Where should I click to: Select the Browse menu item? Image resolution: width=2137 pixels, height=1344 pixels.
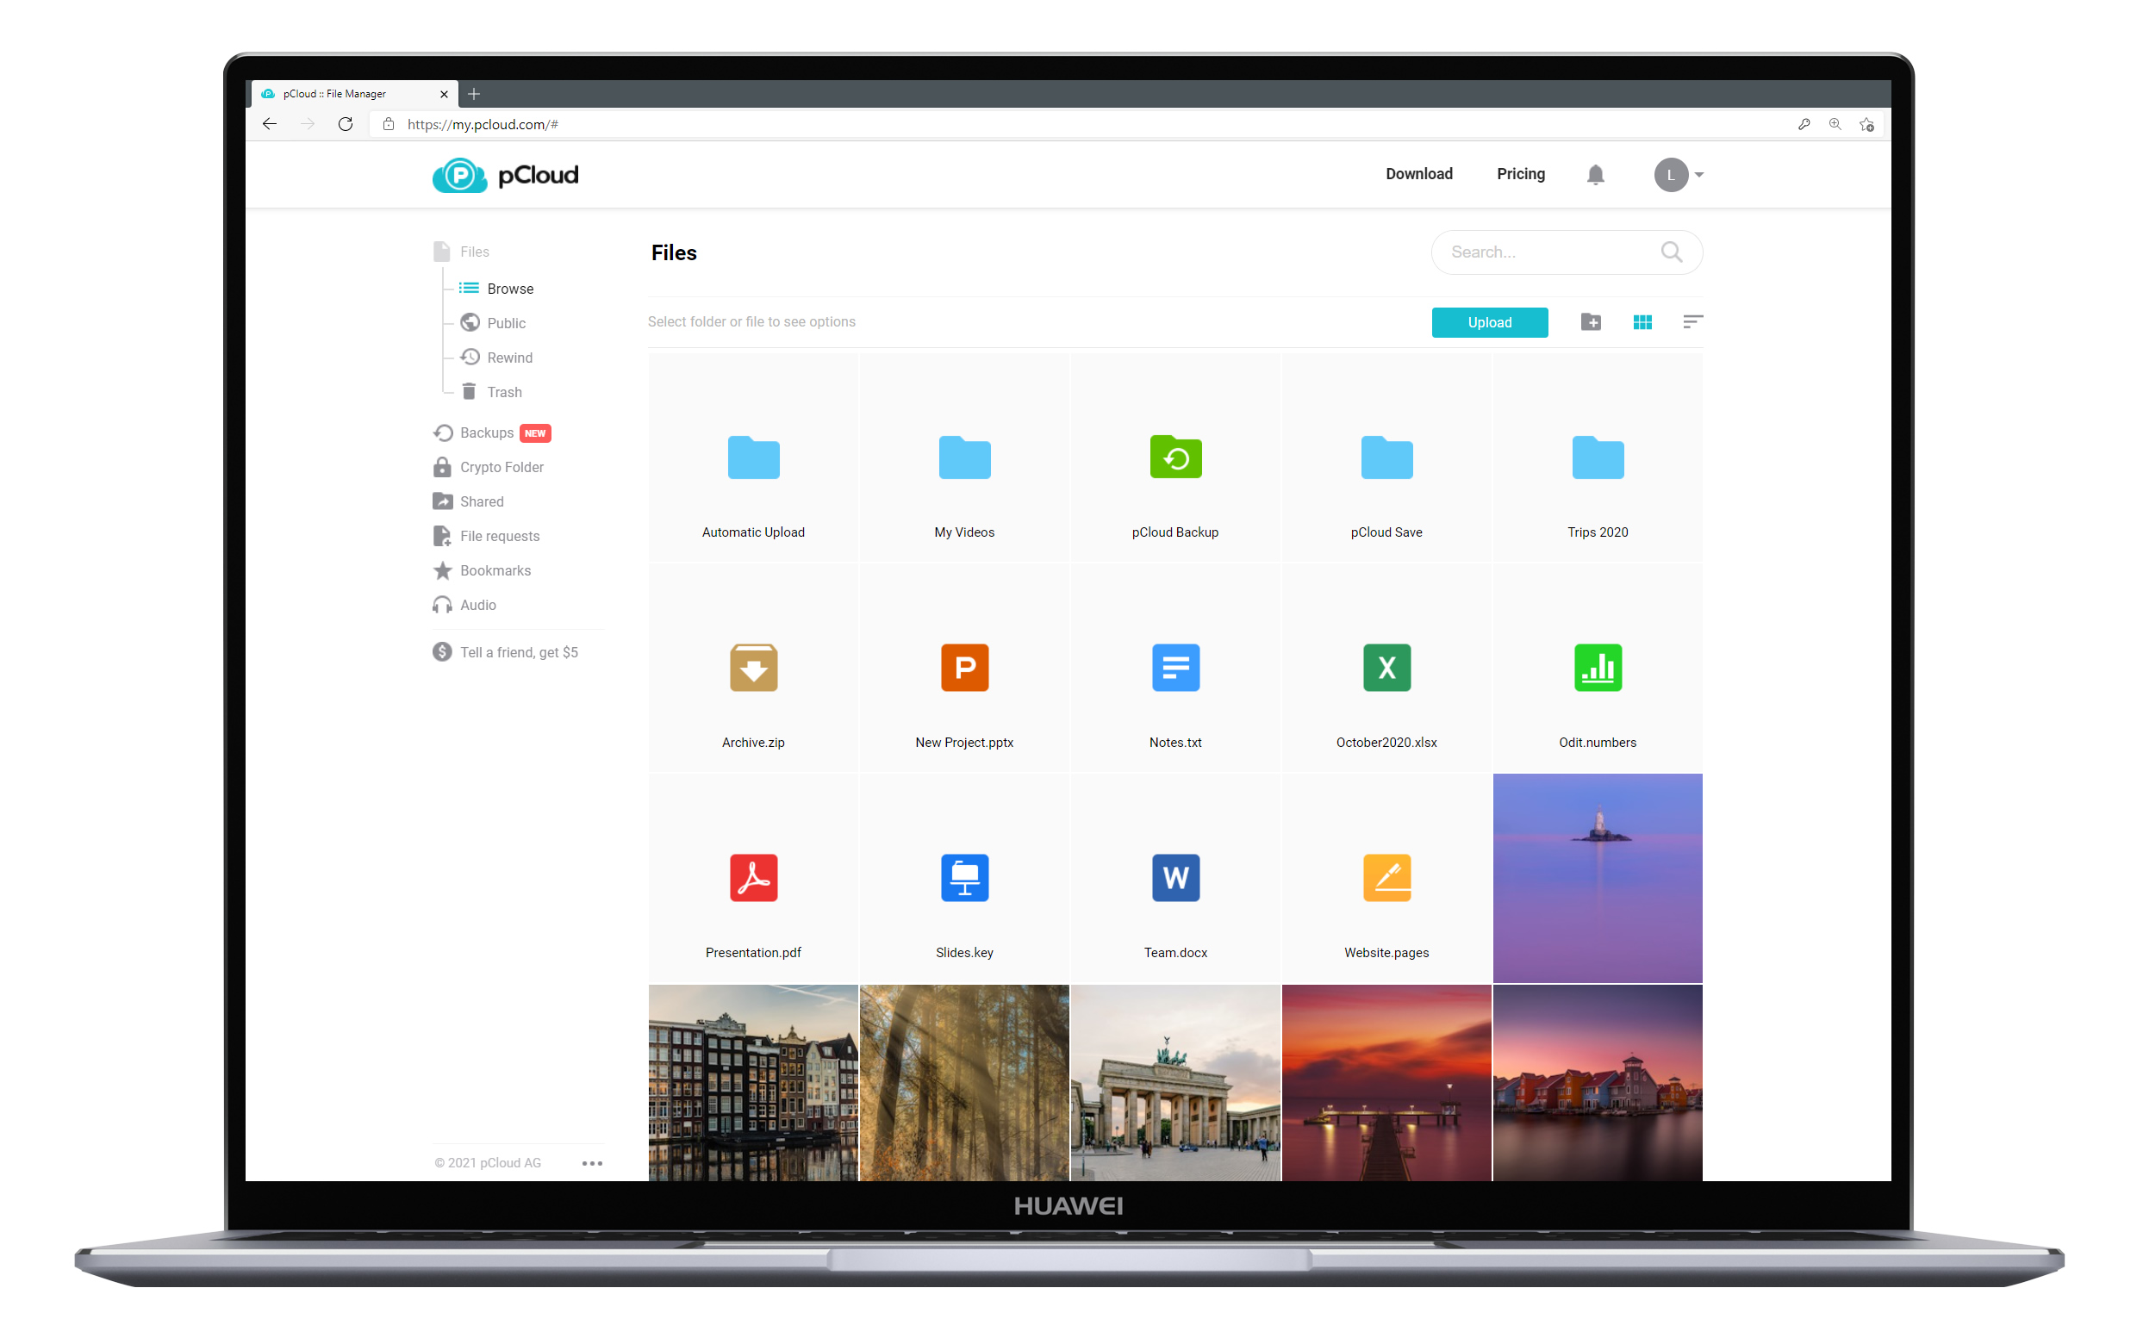(x=508, y=288)
